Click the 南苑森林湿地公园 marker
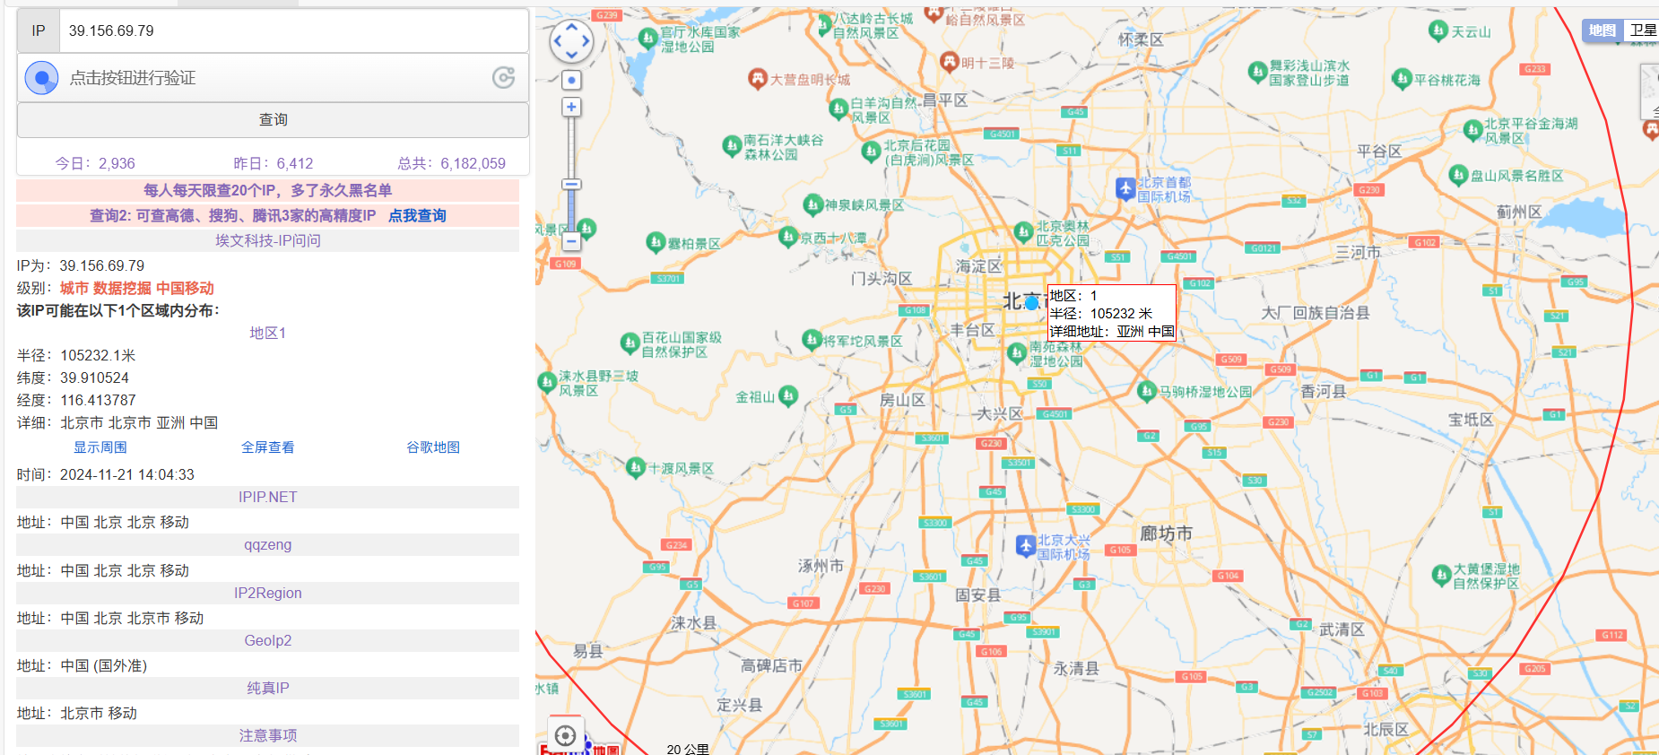Screen dimensions: 1659x755 1016,352
